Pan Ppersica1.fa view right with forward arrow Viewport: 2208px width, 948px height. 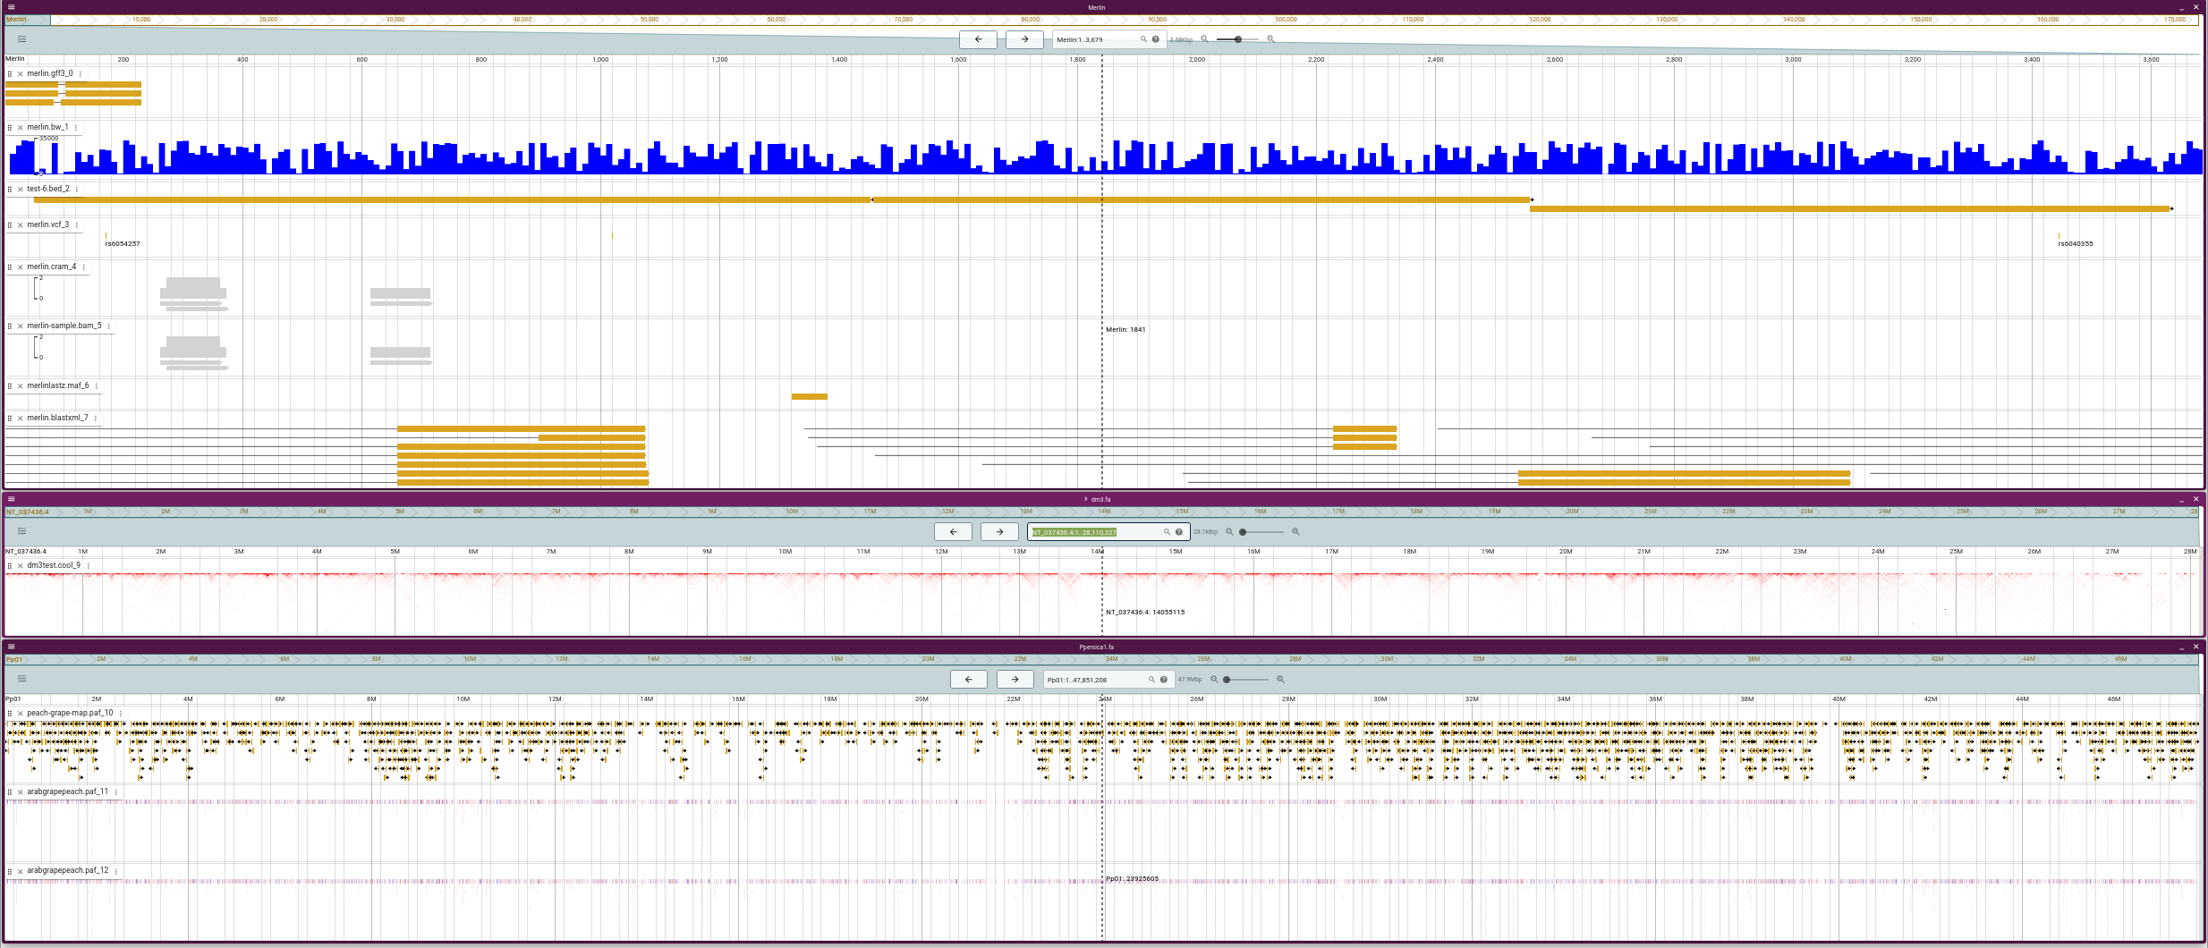point(1015,680)
